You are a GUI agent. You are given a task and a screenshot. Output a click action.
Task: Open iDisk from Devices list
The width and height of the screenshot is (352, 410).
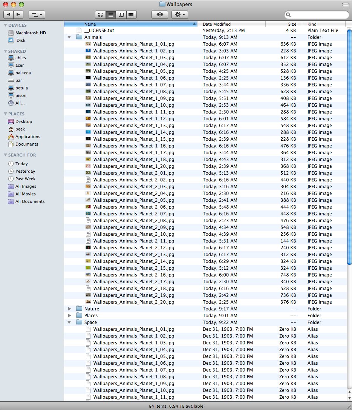click(21, 40)
